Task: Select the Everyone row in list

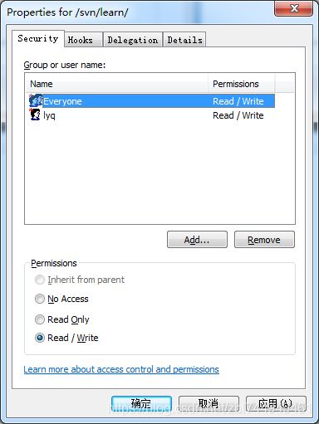Action: click(x=150, y=101)
